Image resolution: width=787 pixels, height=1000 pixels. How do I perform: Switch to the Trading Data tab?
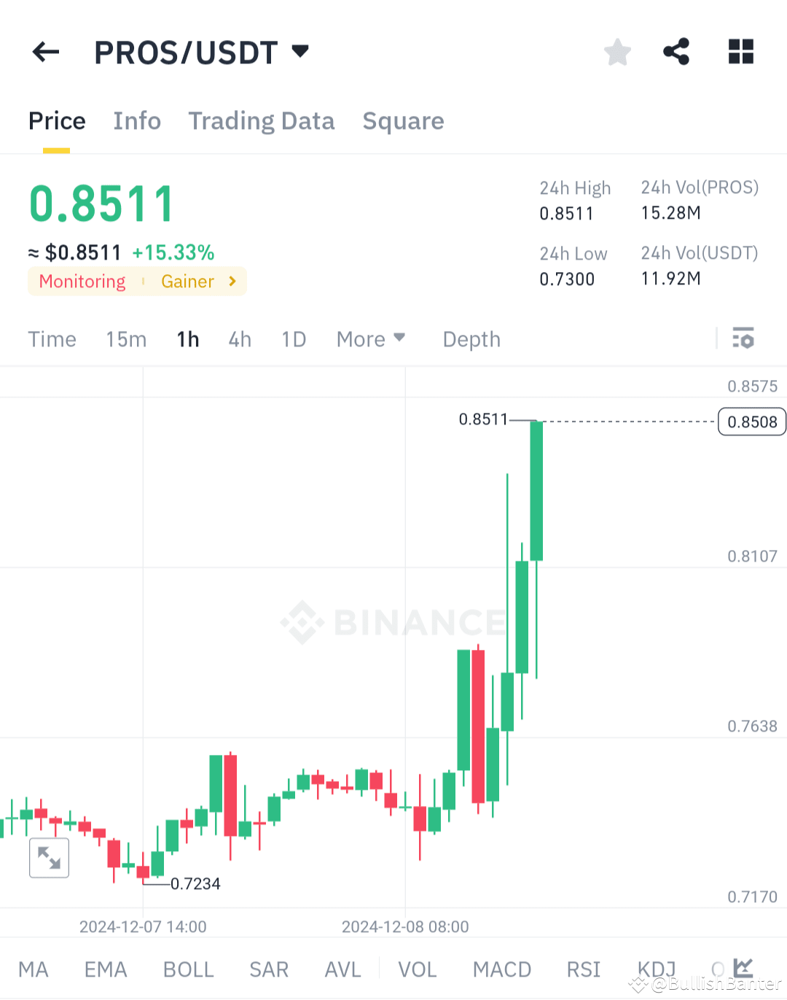262,120
